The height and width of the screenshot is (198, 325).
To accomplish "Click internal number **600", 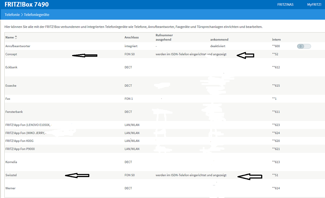I will coord(276,46).
